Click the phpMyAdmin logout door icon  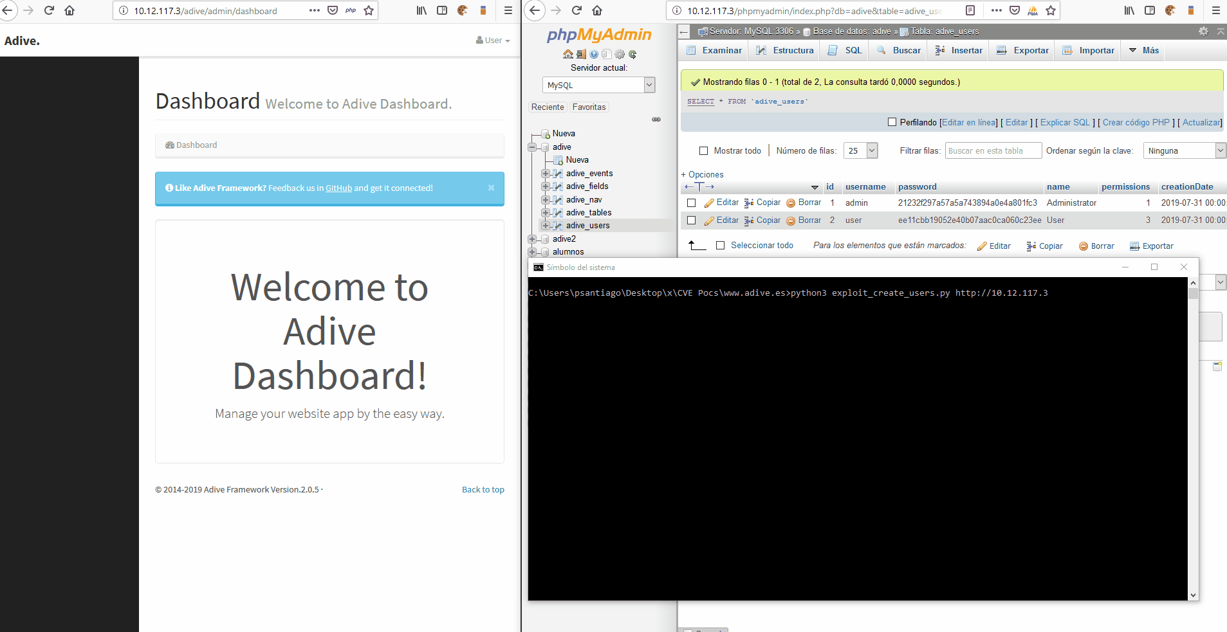tap(581, 55)
